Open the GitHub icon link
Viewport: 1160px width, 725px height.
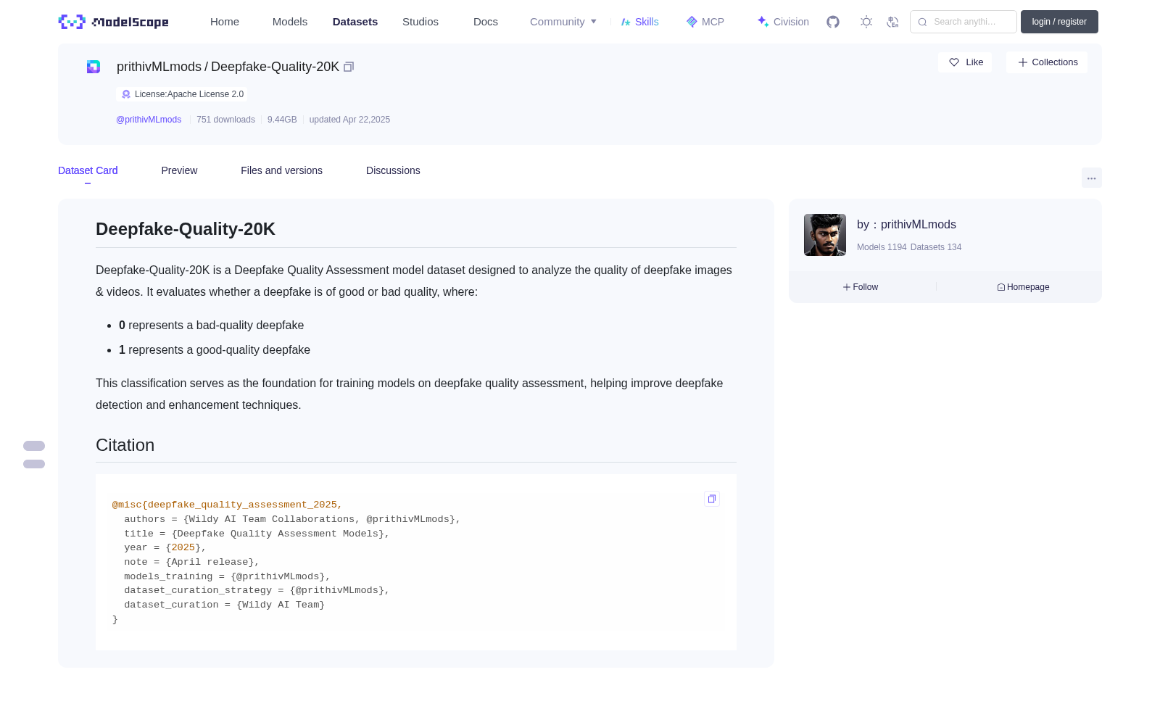(x=833, y=22)
